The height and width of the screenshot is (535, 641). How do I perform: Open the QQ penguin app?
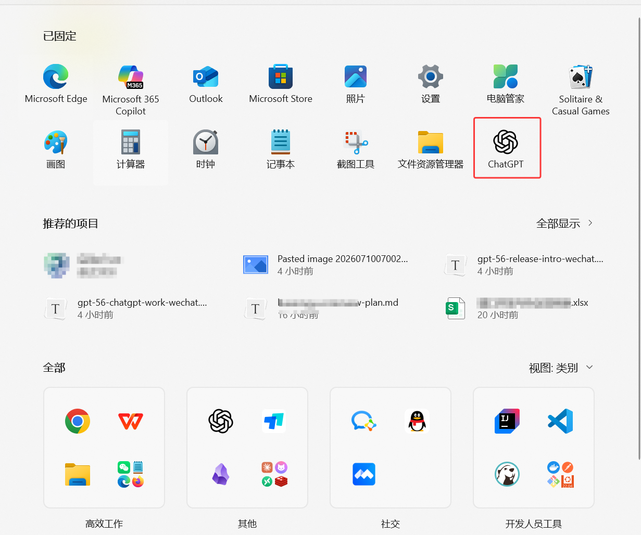coord(417,421)
